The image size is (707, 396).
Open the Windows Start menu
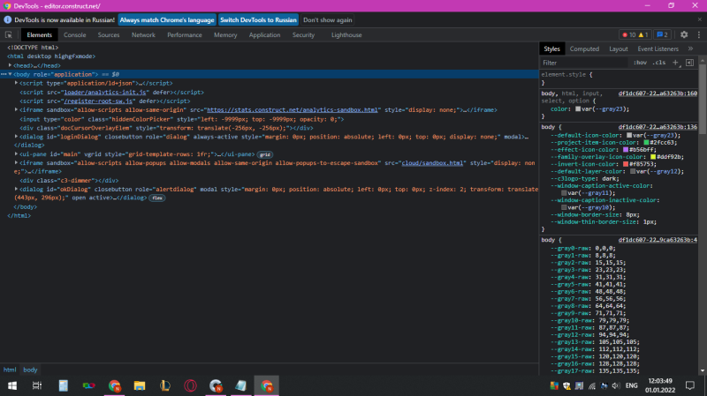tap(12, 385)
